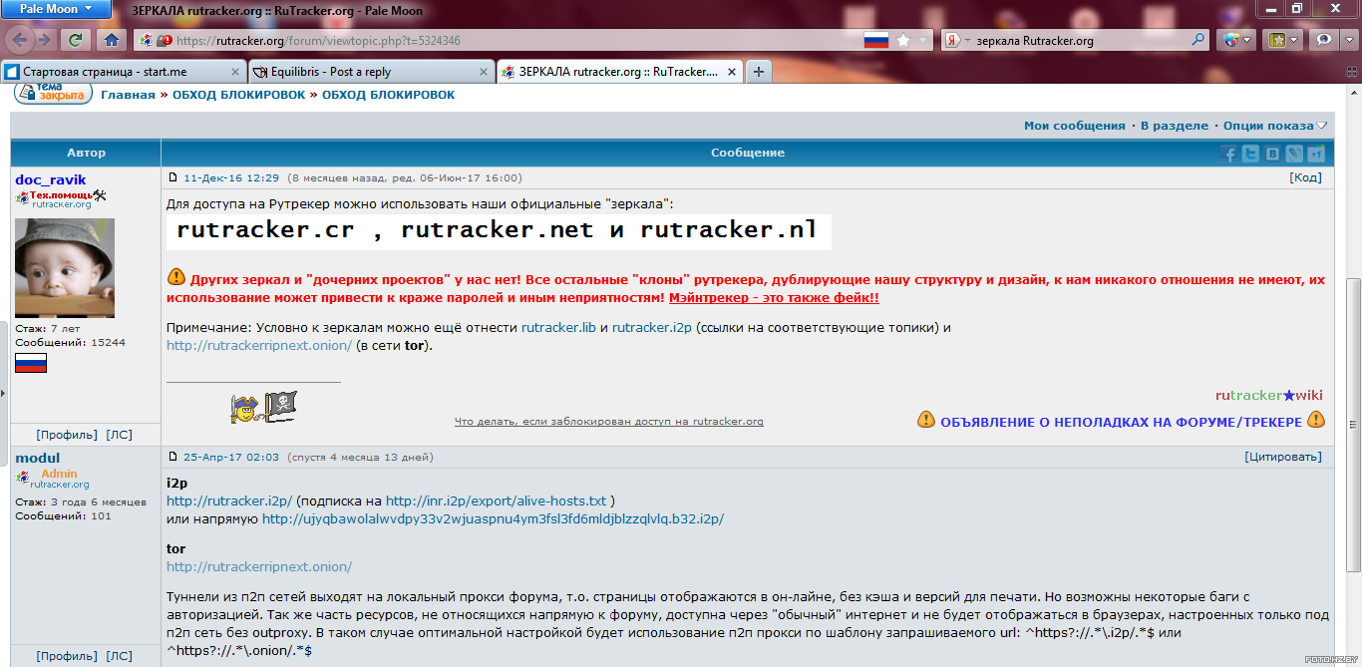Close the 'ЗЕРКАЛА rutracker.org' tab
Viewport: 1362px width, 667px height.
(x=733, y=72)
